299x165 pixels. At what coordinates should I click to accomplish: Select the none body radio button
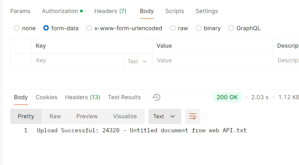17,28
